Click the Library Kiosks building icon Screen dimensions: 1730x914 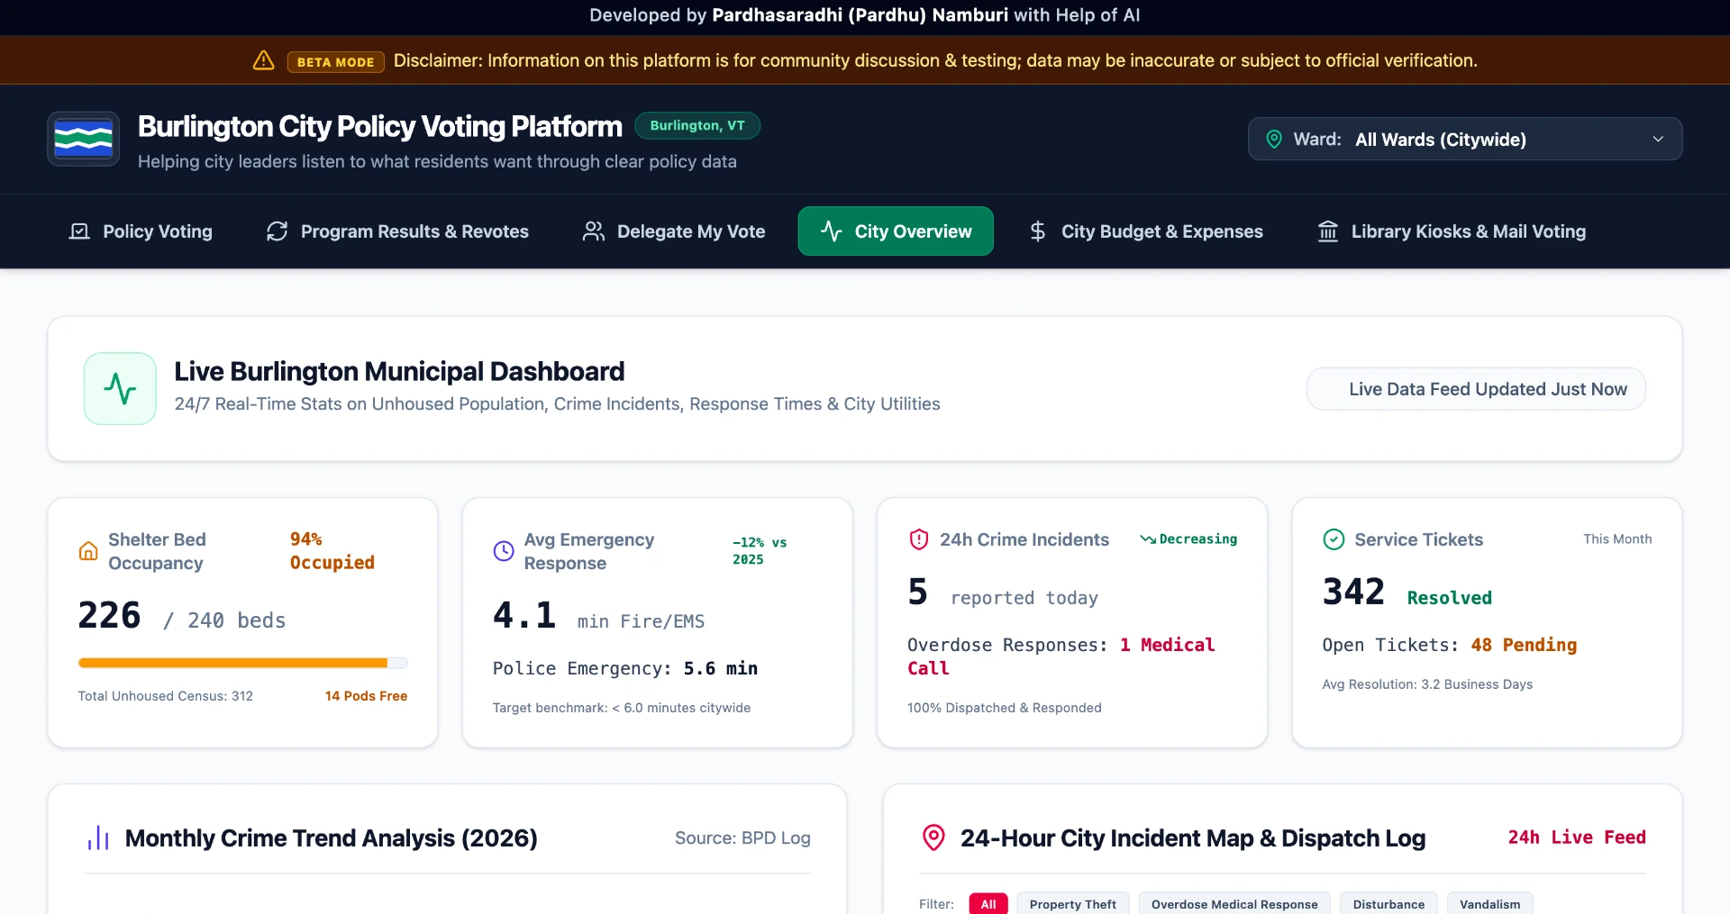1328,231
